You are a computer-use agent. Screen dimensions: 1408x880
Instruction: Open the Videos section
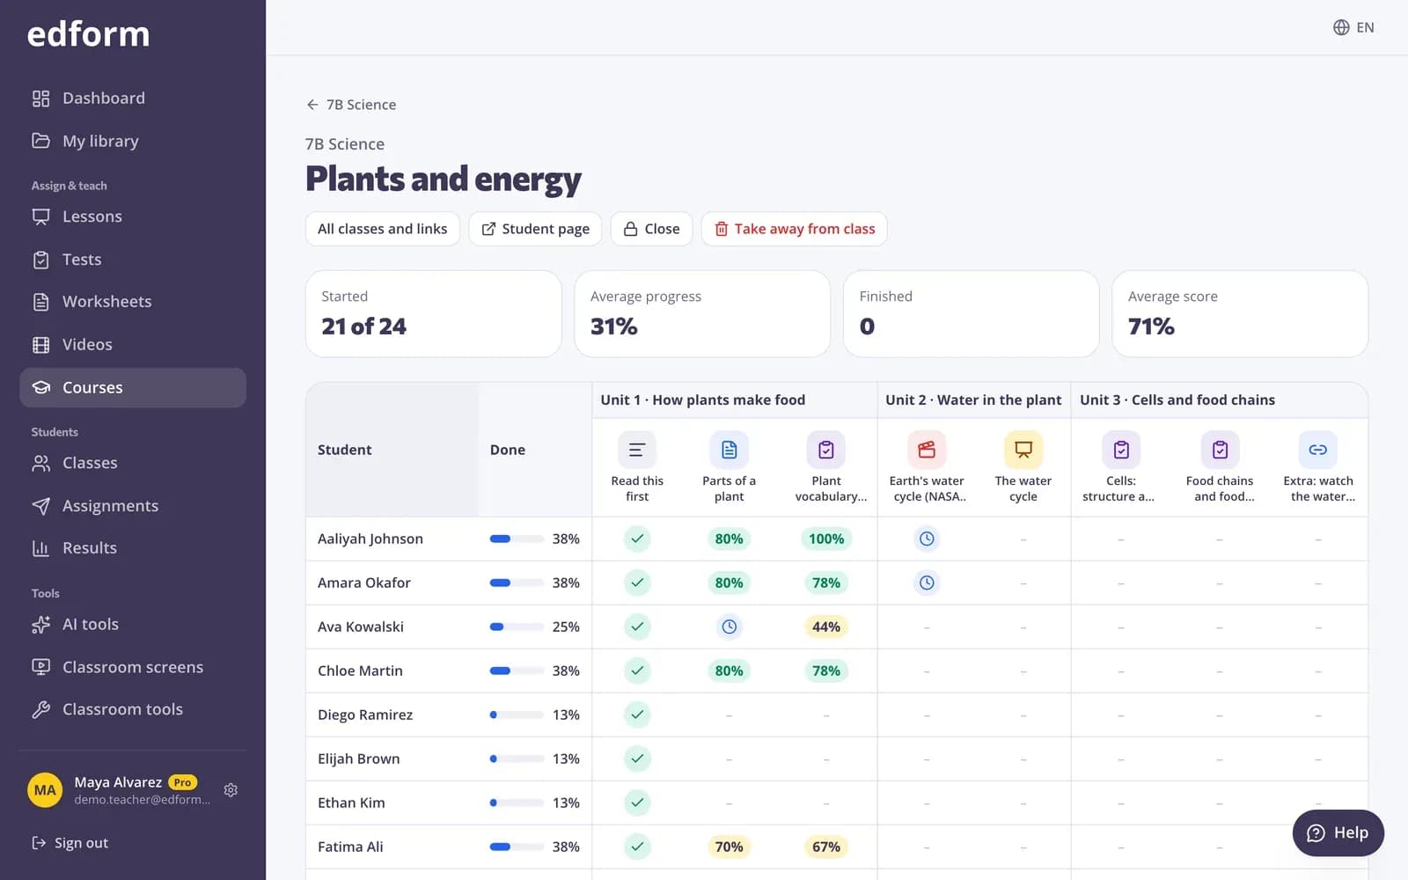(133, 345)
